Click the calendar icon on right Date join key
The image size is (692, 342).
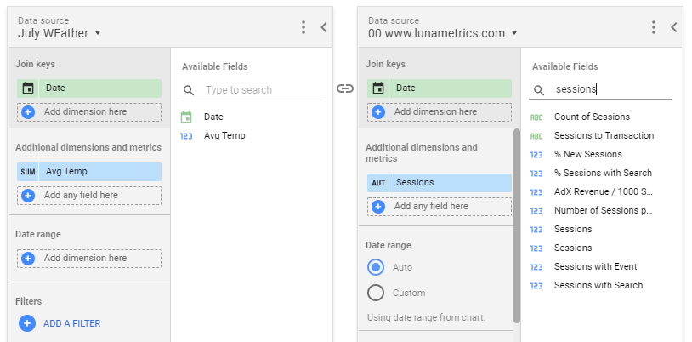click(378, 88)
